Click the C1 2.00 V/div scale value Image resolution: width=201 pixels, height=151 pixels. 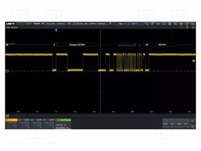click(x=13, y=123)
